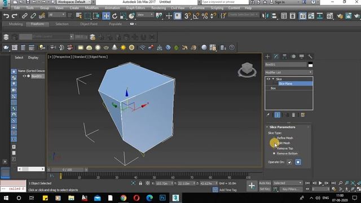Select the Remove Top radio option
Image resolution: width=361 pixels, height=203 pixels.
[283, 148]
